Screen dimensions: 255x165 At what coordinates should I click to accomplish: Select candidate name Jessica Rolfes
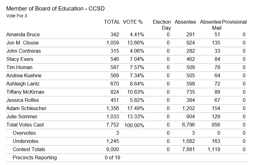(22, 100)
